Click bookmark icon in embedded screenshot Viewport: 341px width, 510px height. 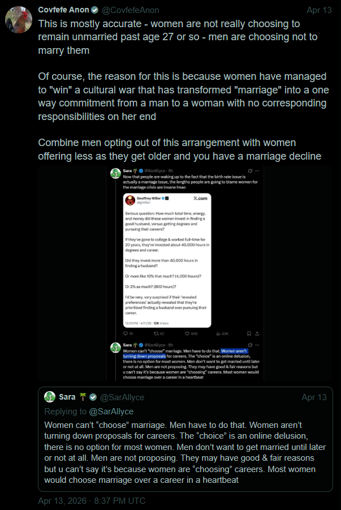(x=249, y=333)
